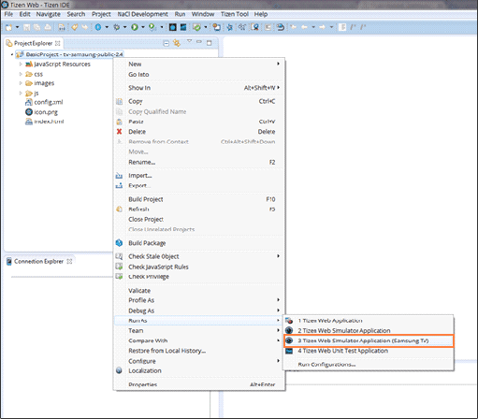Collapse all items in Project Explorer
478x419 pixels.
pyautogui.click(x=167, y=43)
